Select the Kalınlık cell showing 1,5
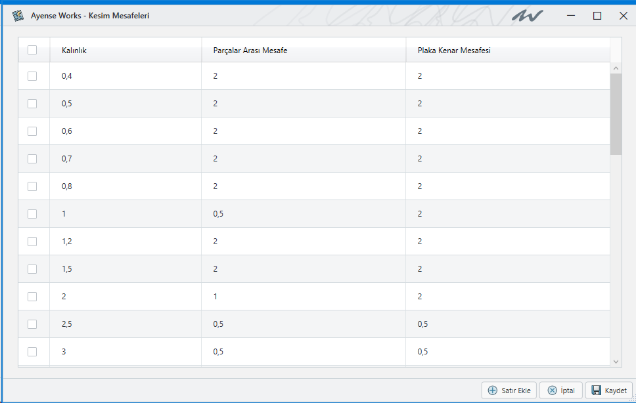Image resolution: width=636 pixels, height=403 pixels. coord(125,269)
